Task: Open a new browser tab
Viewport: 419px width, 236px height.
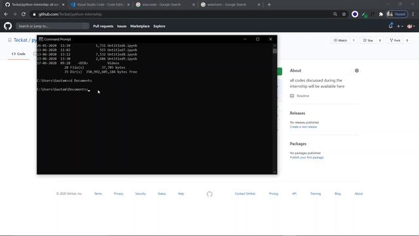Action: click(269, 5)
